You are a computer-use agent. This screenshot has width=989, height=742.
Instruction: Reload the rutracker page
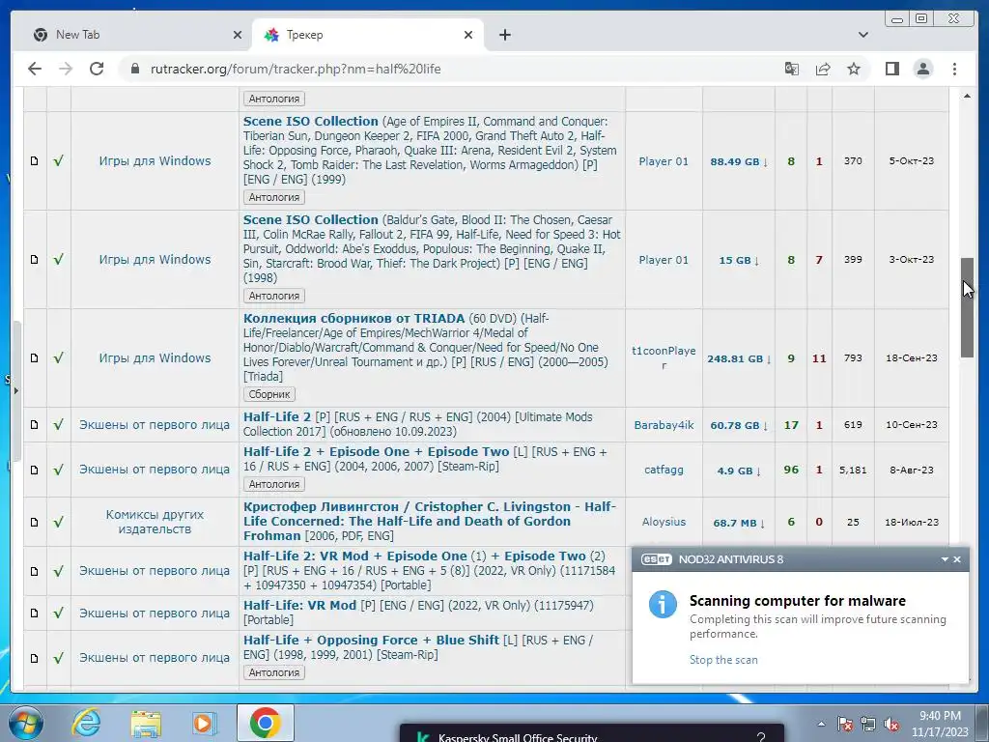(x=97, y=69)
